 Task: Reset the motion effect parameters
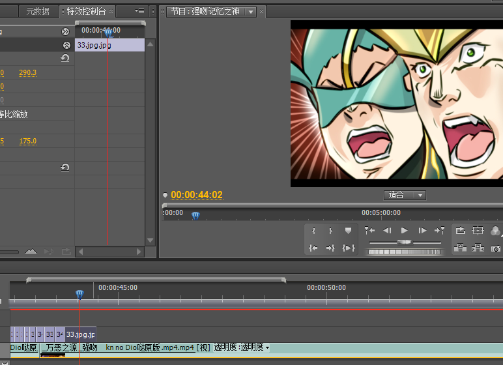pos(65,58)
